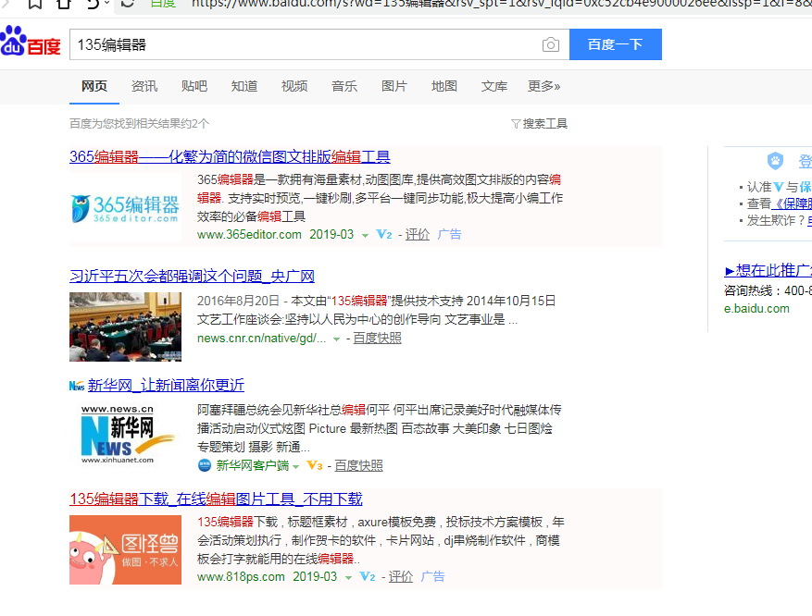
Task: Switch to the 贴吧 tab
Action: [x=194, y=86]
